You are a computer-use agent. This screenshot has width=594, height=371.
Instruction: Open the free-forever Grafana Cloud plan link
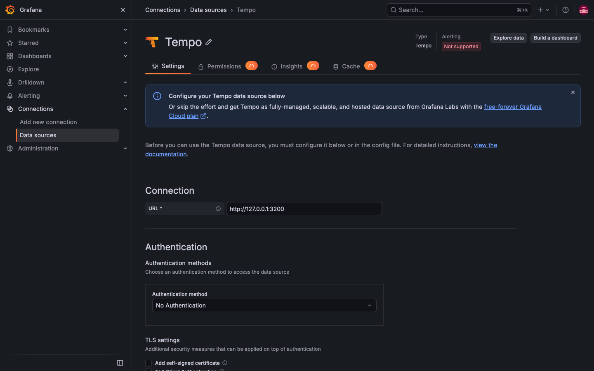coord(513,107)
